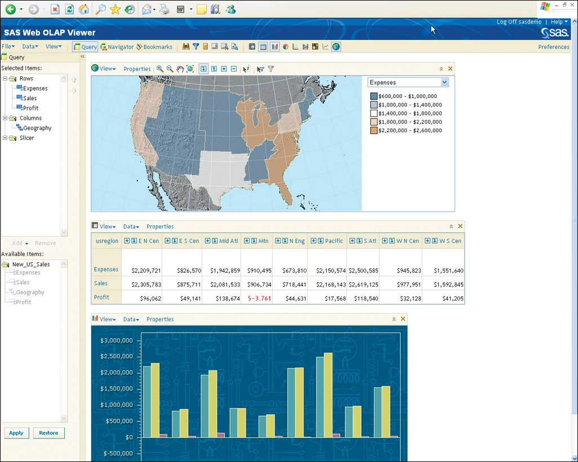The width and height of the screenshot is (578, 462).
Task: Close the table pane with X
Action: 460,226
